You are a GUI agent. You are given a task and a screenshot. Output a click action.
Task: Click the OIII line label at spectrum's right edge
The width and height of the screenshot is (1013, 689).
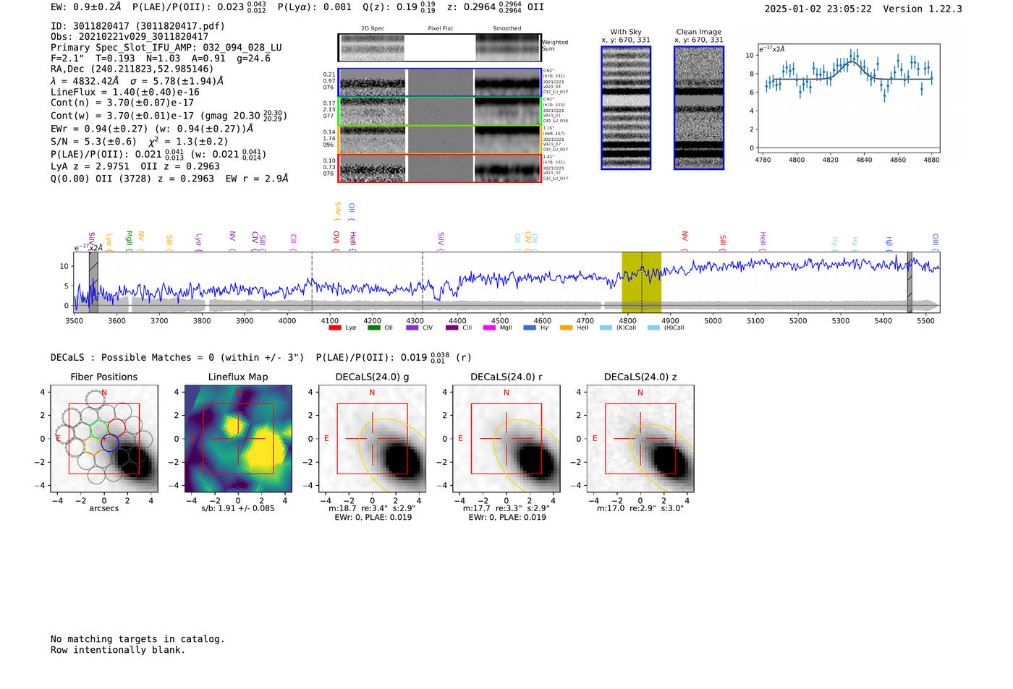(x=936, y=241)
